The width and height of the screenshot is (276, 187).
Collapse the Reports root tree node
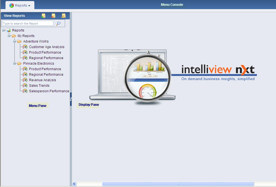[x=4, y=30]
